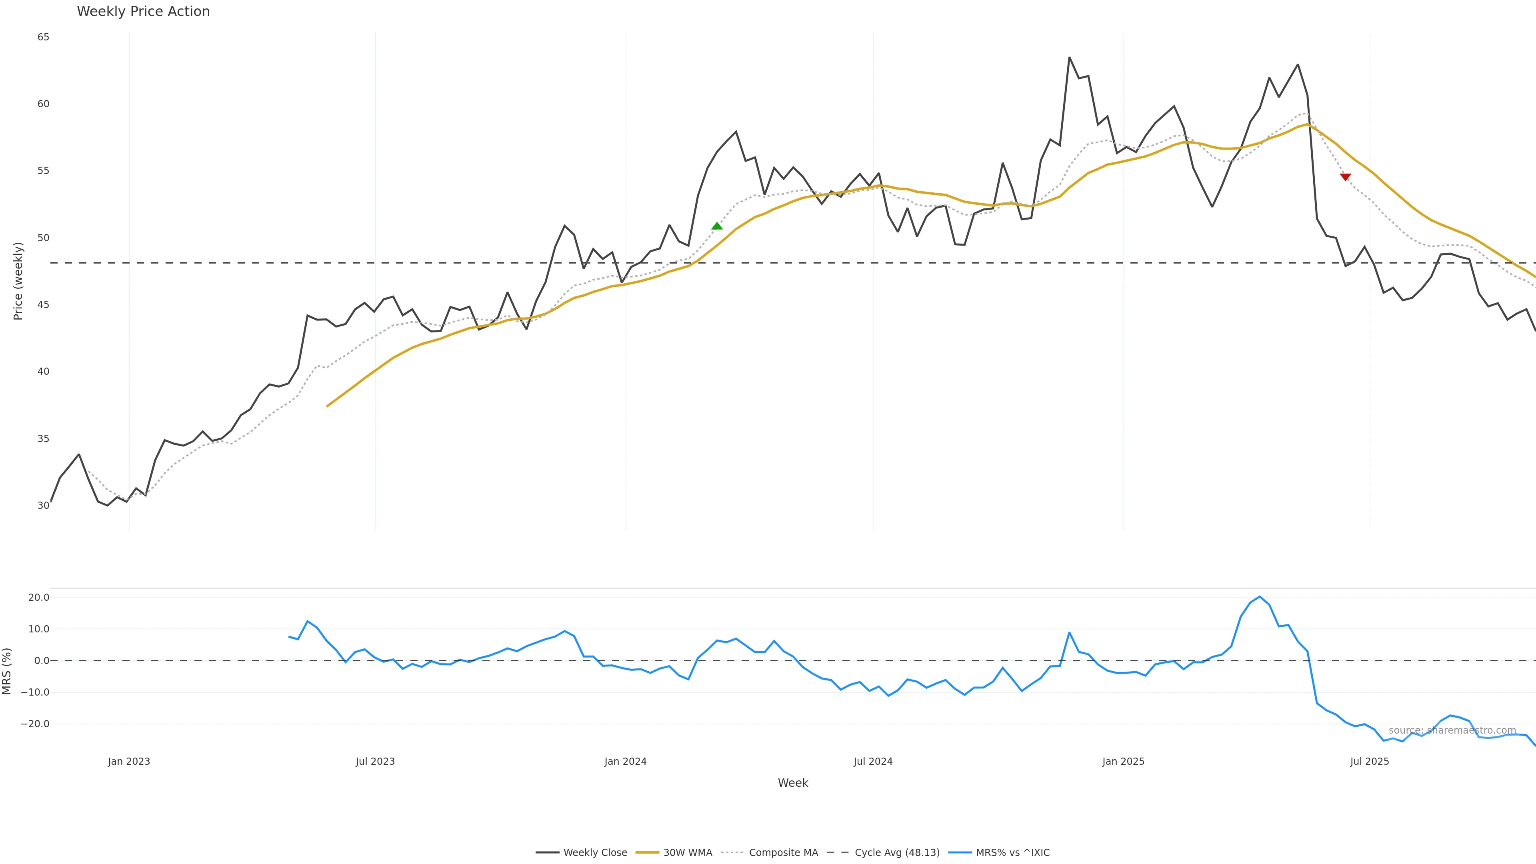The image size is (1536, 864).
Task: Click the blue MRS% legend line swatch
Action: pyautogui.click(x=960, y=853)
